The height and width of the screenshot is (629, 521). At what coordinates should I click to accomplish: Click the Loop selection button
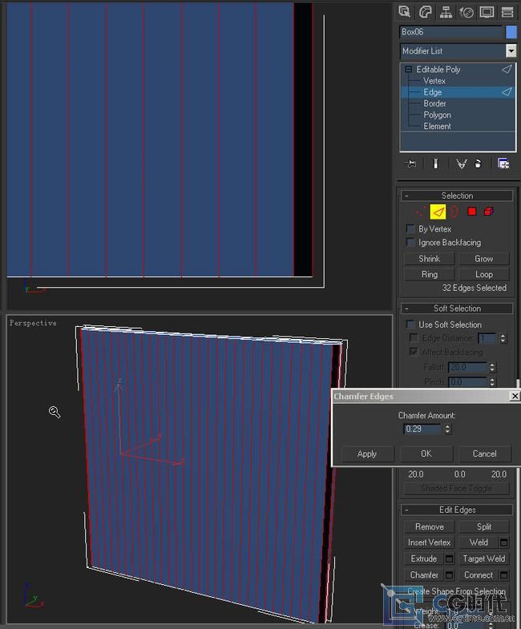click(x=483, y=274)
